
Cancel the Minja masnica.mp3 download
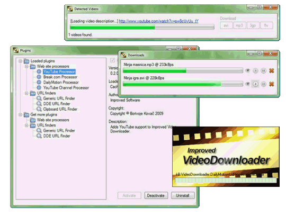[x=272, y=70]
